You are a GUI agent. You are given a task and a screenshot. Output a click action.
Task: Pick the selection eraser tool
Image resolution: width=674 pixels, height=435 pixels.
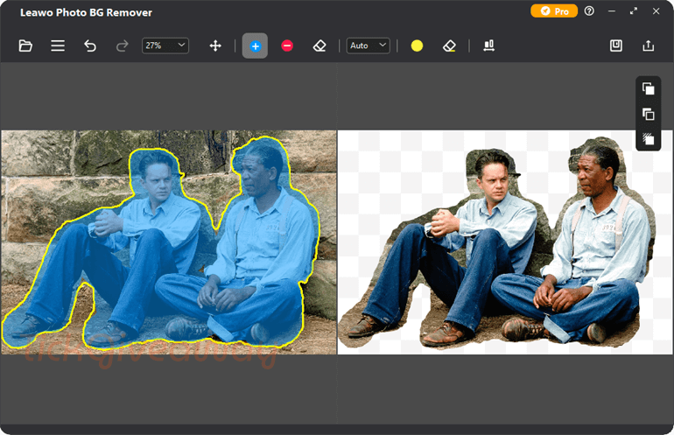[x=319, y=46]
